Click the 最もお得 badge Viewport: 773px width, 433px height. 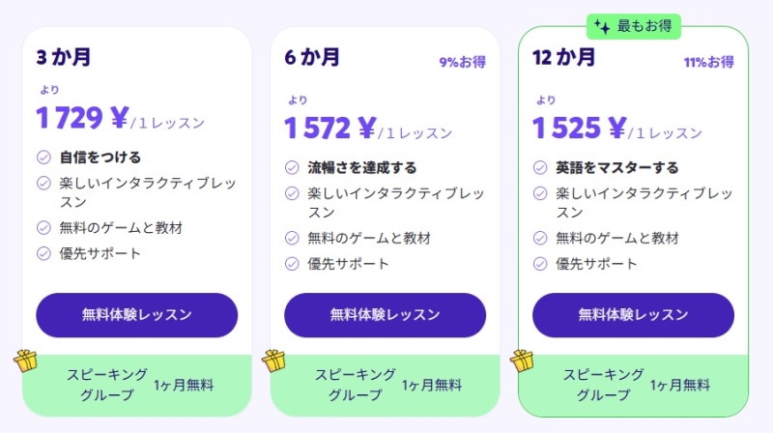[634, 26]
